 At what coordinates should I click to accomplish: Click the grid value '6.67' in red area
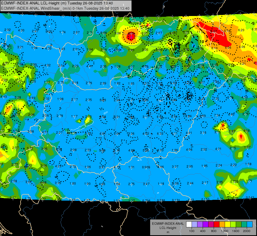click(214, 31)
